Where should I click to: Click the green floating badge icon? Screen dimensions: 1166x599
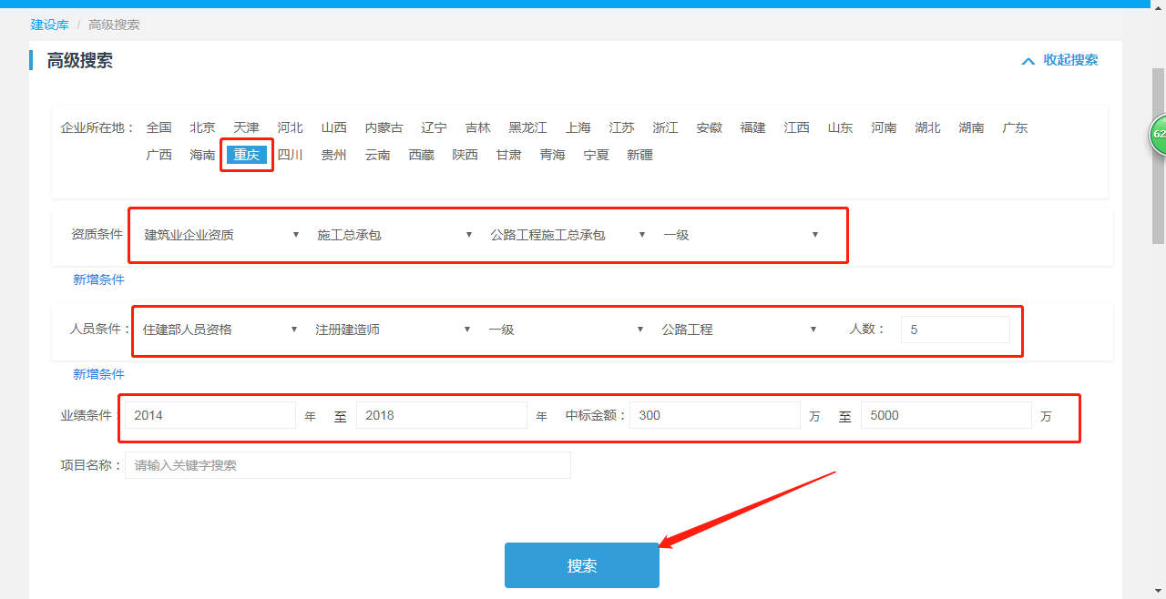1158,134
